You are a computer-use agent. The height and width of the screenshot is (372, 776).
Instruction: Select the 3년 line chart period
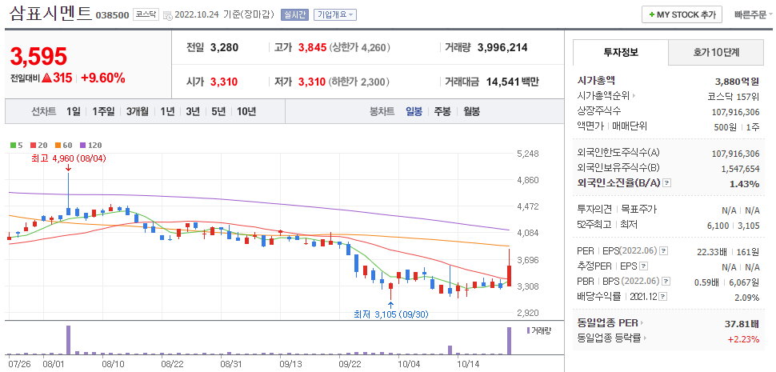point(193,111)
